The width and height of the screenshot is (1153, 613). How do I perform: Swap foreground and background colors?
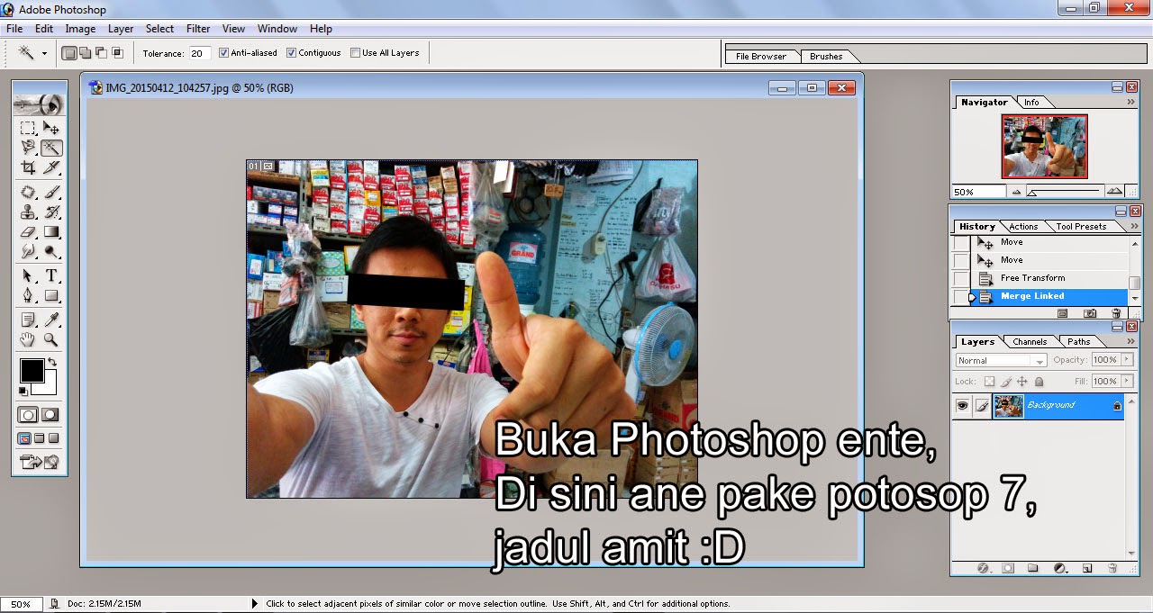point(51,362)
